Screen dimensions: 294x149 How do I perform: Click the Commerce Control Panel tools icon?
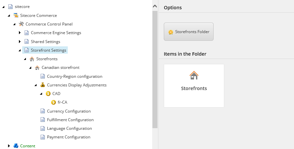point(21,24)
